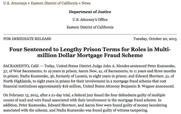Click the U.S. Attorney's Office subheading
The image size is (181, 114).
[x=90, y=19]
